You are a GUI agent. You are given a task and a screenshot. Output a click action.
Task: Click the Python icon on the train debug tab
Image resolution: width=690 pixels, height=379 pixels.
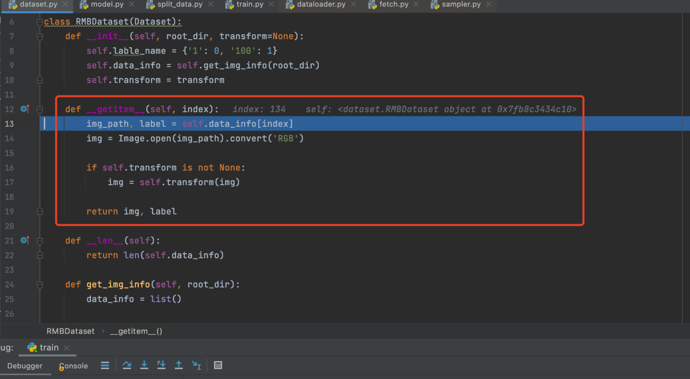[31, 347]
